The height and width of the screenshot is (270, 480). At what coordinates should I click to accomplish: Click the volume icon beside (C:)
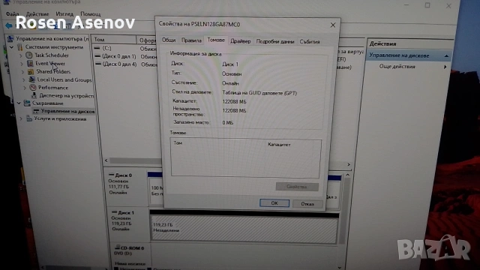(x=97, y=48)
